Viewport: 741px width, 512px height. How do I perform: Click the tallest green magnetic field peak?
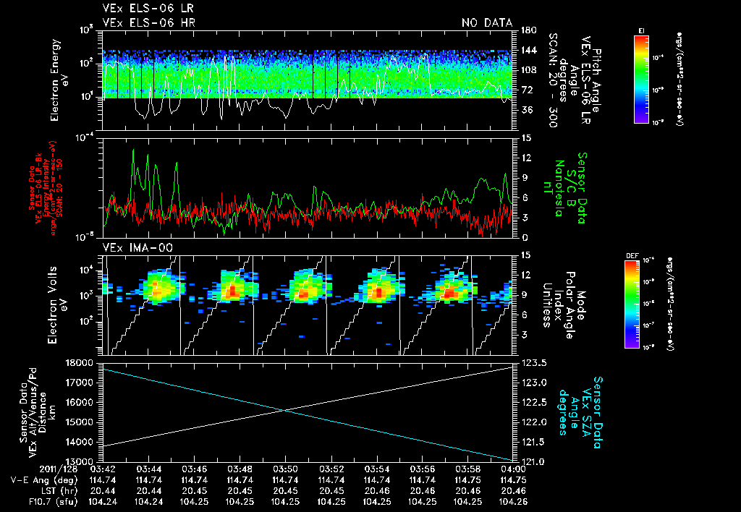click(x=133, y=150)
